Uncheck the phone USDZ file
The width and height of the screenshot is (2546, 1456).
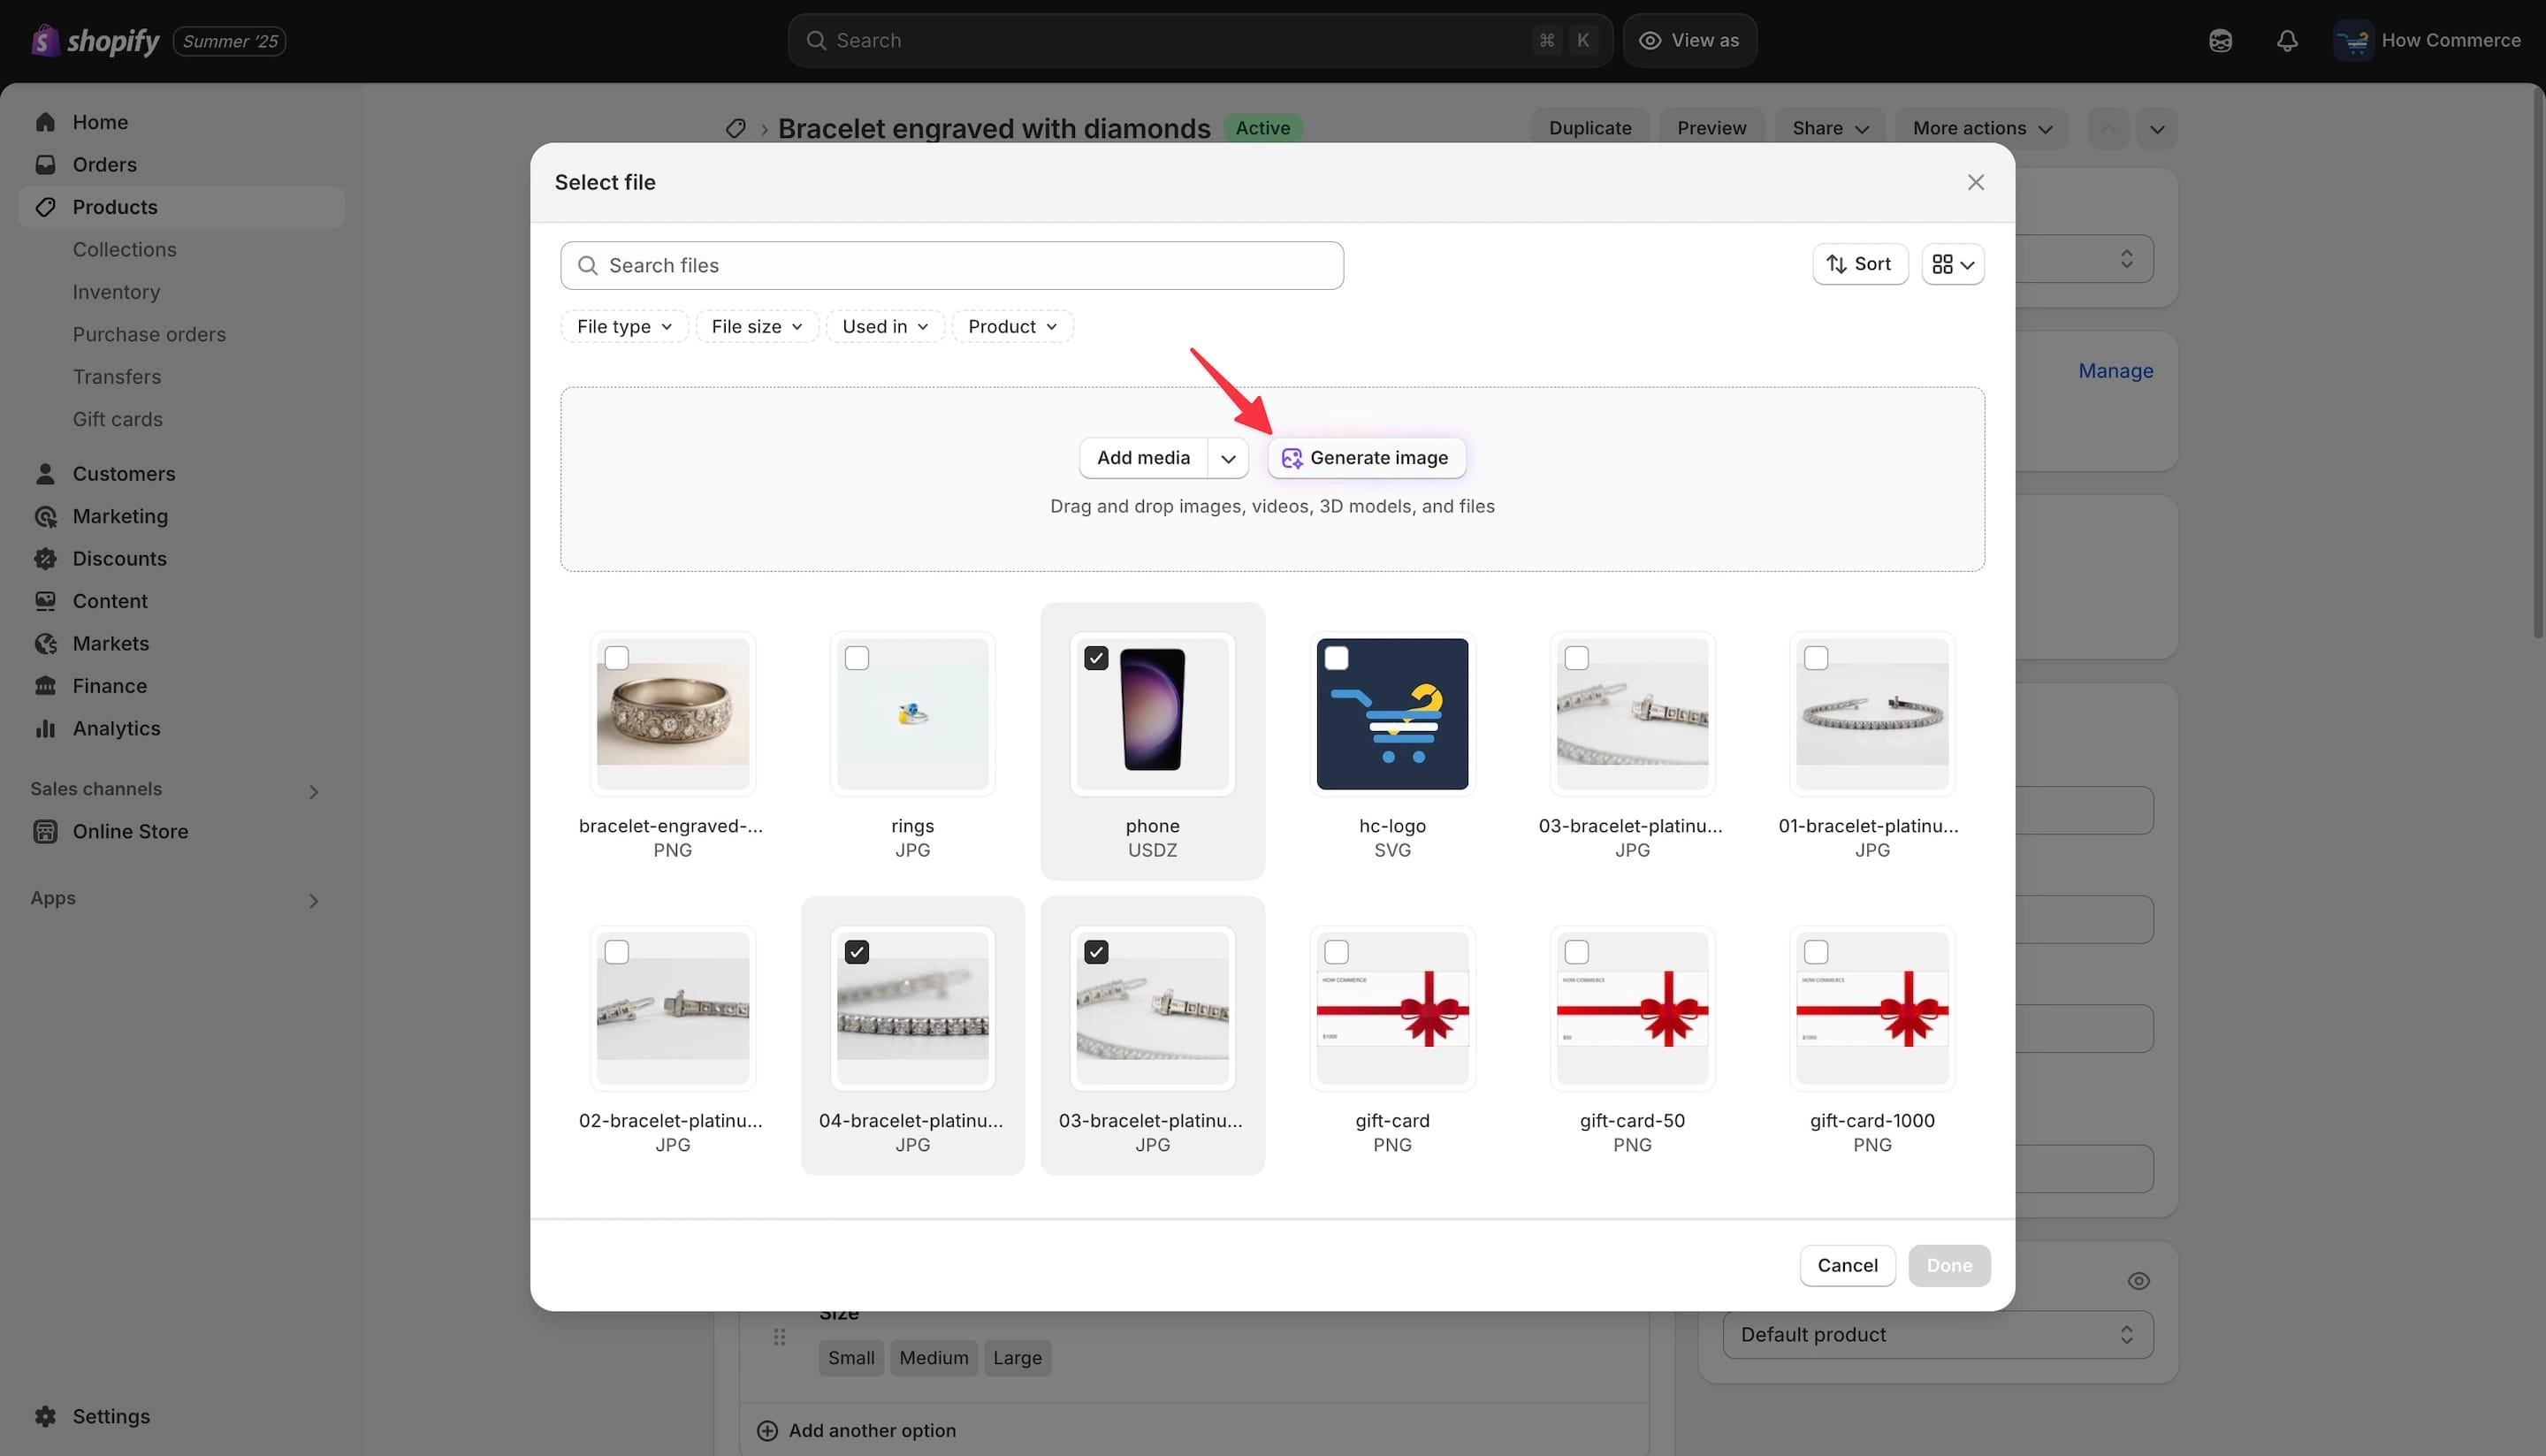1096,657
